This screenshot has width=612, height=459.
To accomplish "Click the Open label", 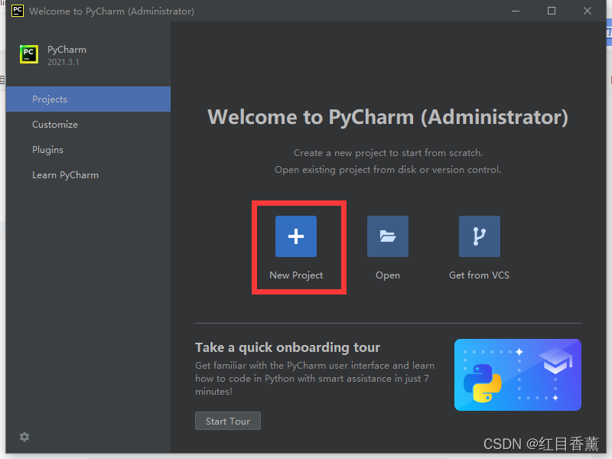I will point(388,275).
